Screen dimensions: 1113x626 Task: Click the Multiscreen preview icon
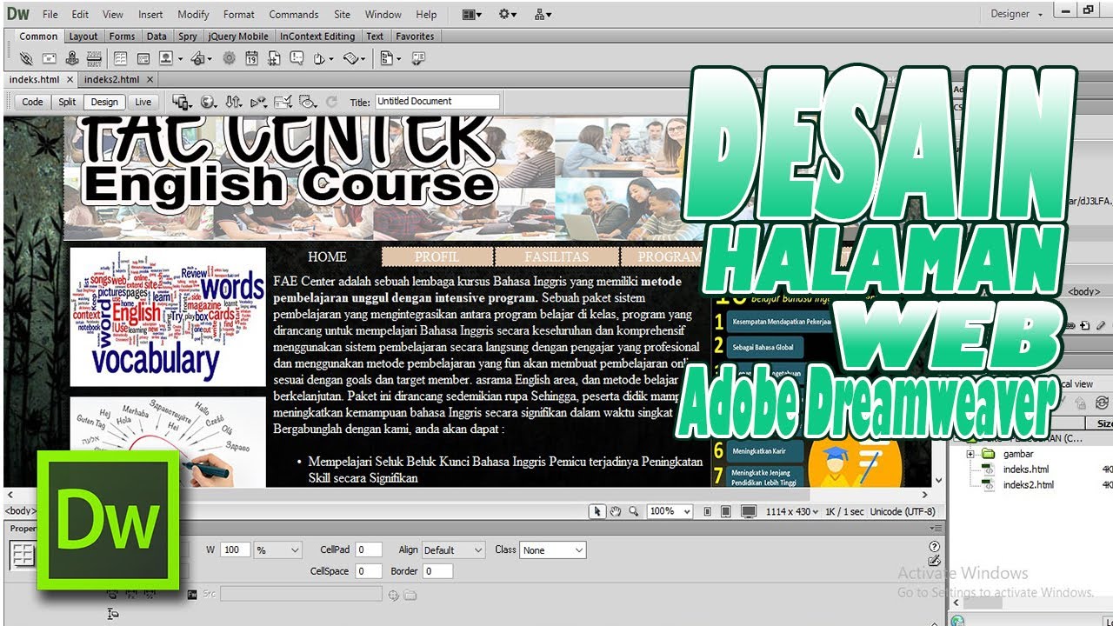click(x=182, y=102)
